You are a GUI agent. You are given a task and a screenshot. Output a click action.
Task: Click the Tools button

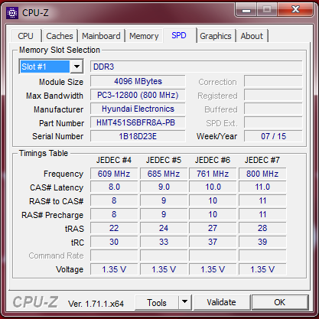click(x=157, y=302)
